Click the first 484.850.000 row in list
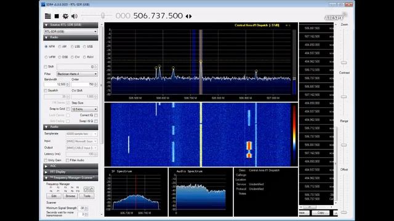The image size is (394, 221). [x=316, y=45]
